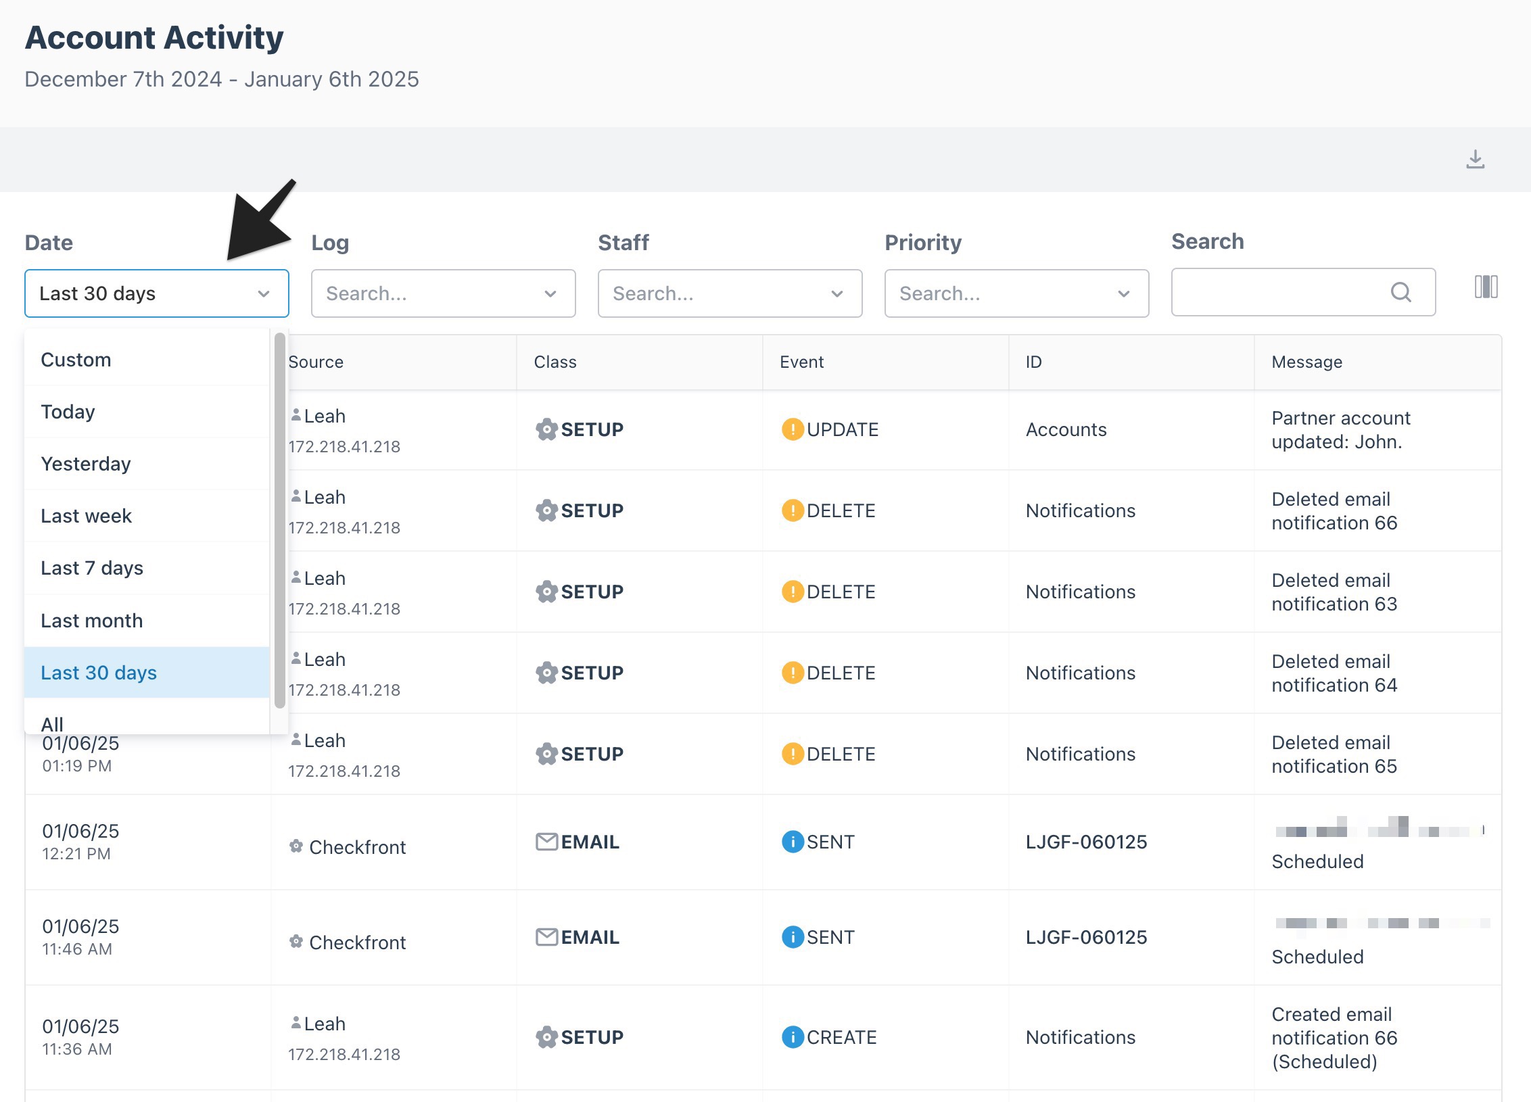The image size is (1531, 1102).
Task: Click DELETE warning icon for notification 65
Action: click(x=792, y=754)
